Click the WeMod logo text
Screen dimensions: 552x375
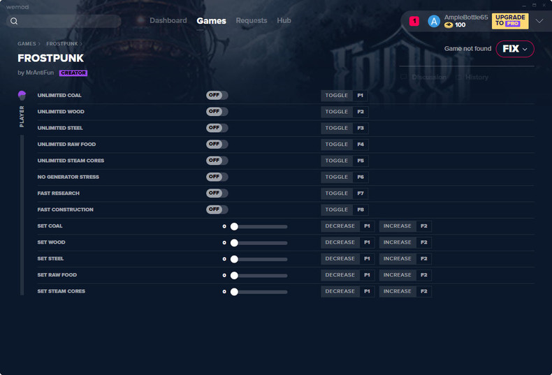17,7
